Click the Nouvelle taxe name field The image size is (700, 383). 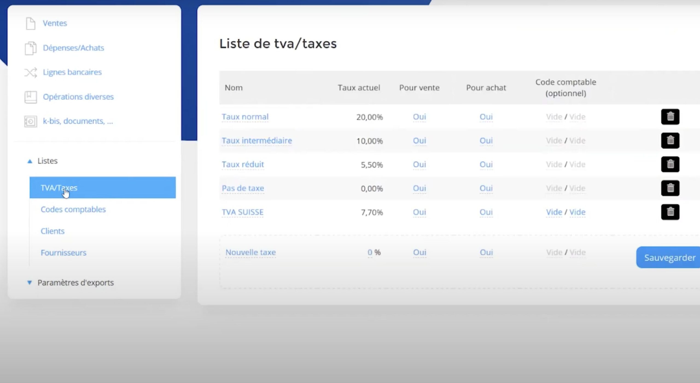(250, 252)
